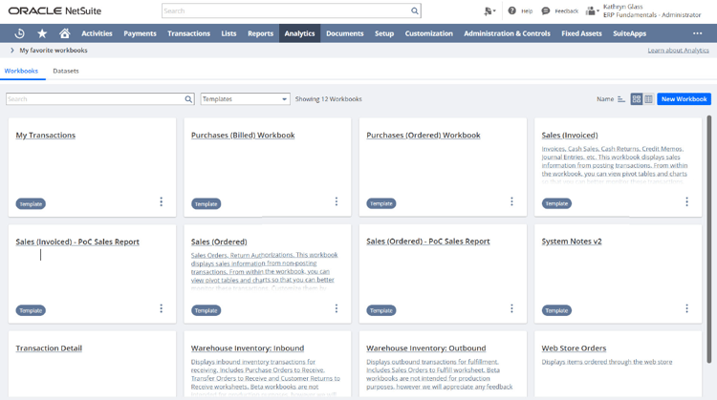This screenshot has height=400, width=717.
Task: Open the create new record icon
Action: tap(489, 11)
